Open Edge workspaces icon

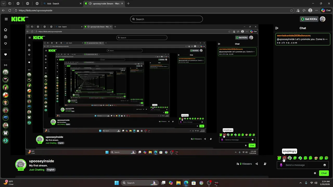10,4
